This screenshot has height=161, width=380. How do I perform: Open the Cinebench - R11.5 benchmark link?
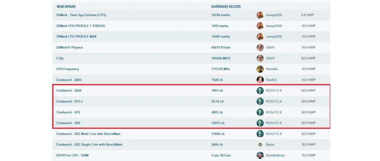tap(69, 101)
